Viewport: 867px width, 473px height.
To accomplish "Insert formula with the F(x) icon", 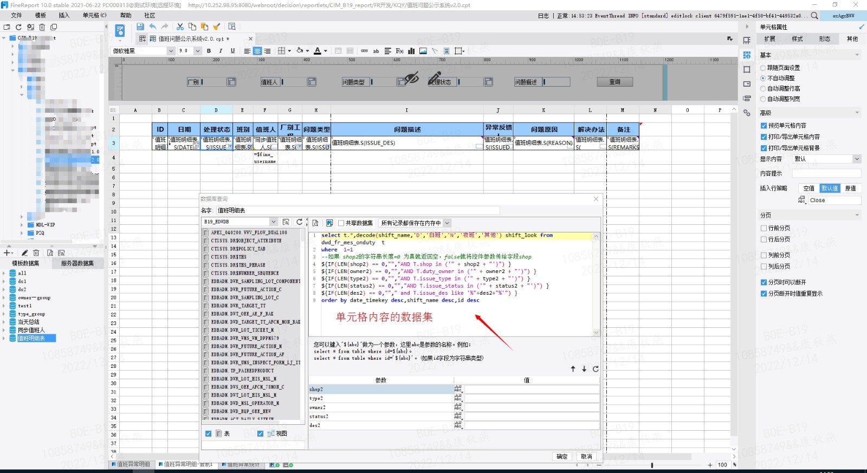I will pos(399,51).
